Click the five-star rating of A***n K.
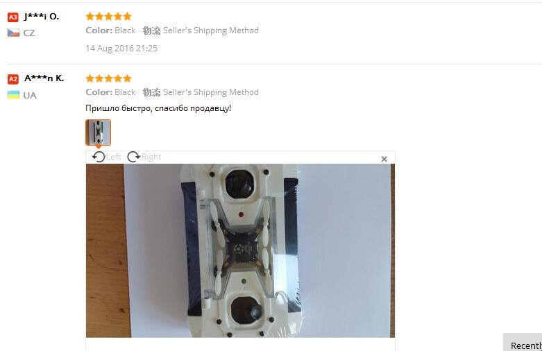This screenshot has height=351, width=542. (x=108, y=78)
